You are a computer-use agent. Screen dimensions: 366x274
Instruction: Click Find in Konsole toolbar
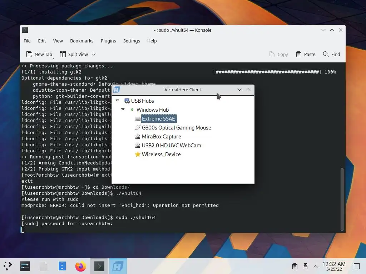tap(331, 54)
